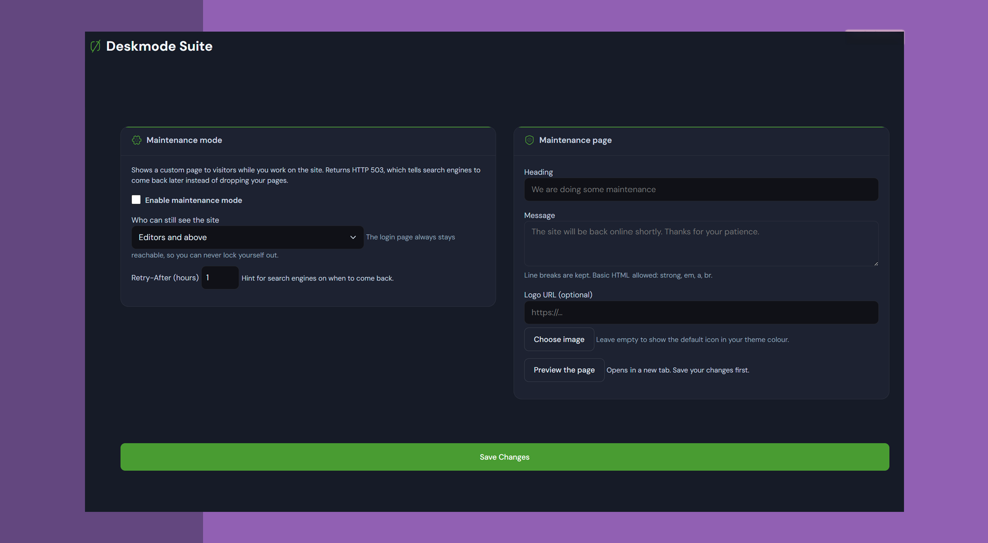
Task: Click the Message textarea resize handle
Action: [876, 264]
